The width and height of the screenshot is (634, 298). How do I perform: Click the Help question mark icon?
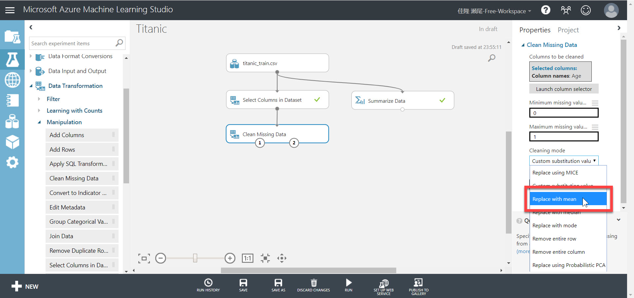(x=546, y=10)
